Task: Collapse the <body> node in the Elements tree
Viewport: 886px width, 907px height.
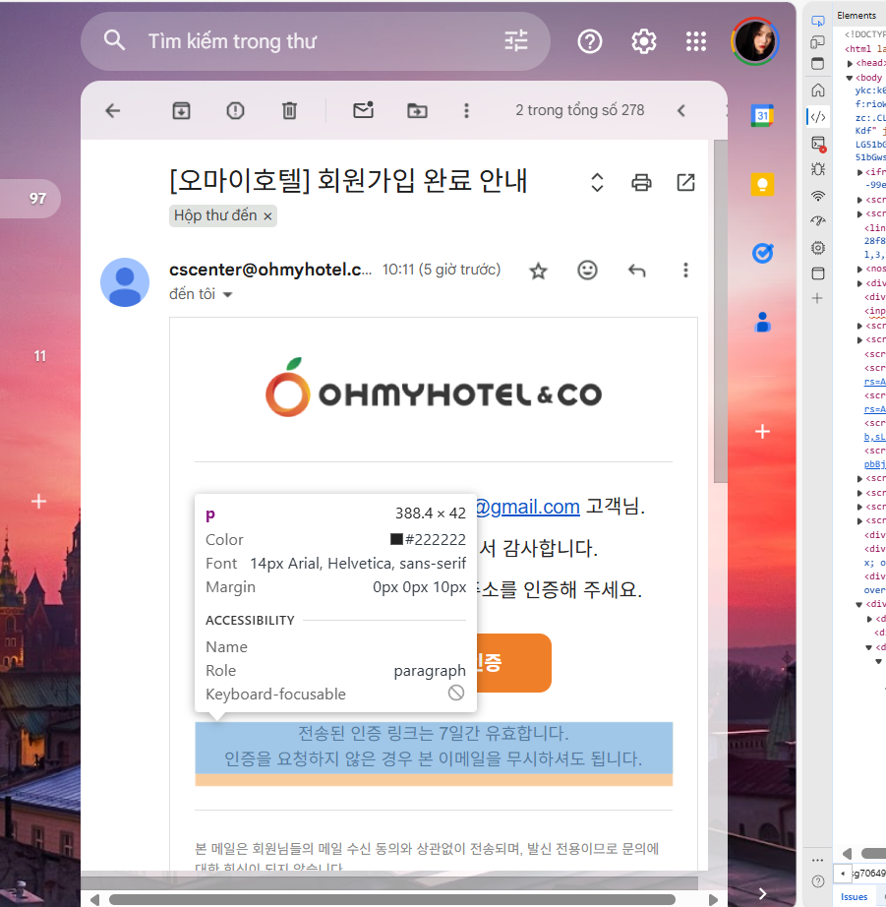Action: click(849, 78)
